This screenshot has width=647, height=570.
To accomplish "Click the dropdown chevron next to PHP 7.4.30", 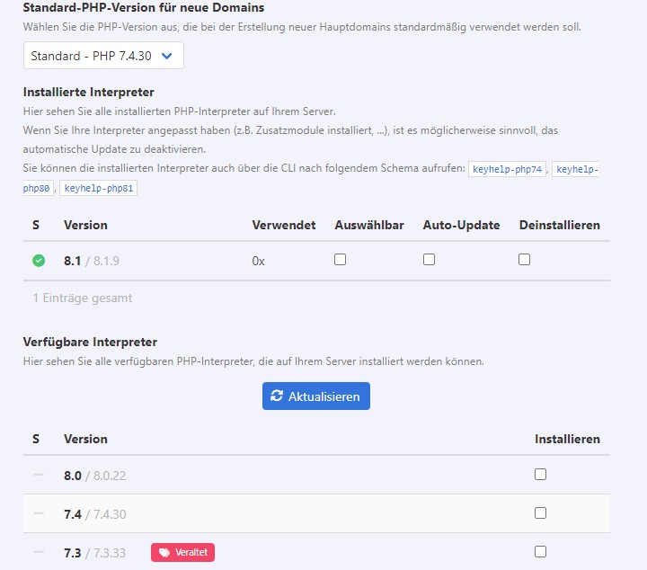I will coord(166,56).
